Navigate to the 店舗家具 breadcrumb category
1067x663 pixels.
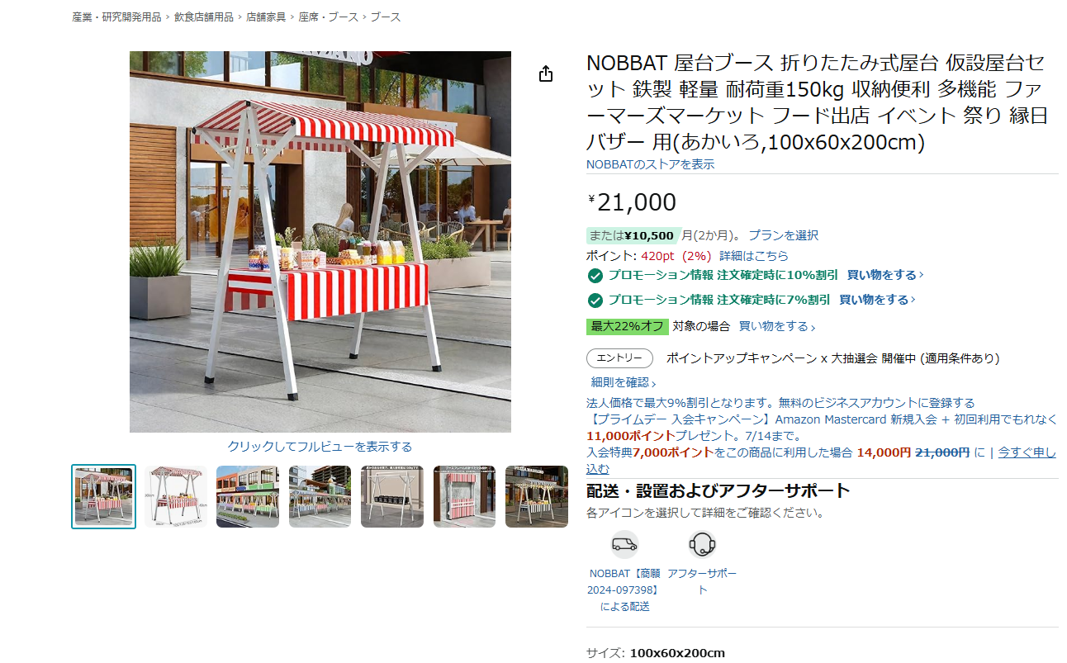pyautogui.click(x=264, y=15)
